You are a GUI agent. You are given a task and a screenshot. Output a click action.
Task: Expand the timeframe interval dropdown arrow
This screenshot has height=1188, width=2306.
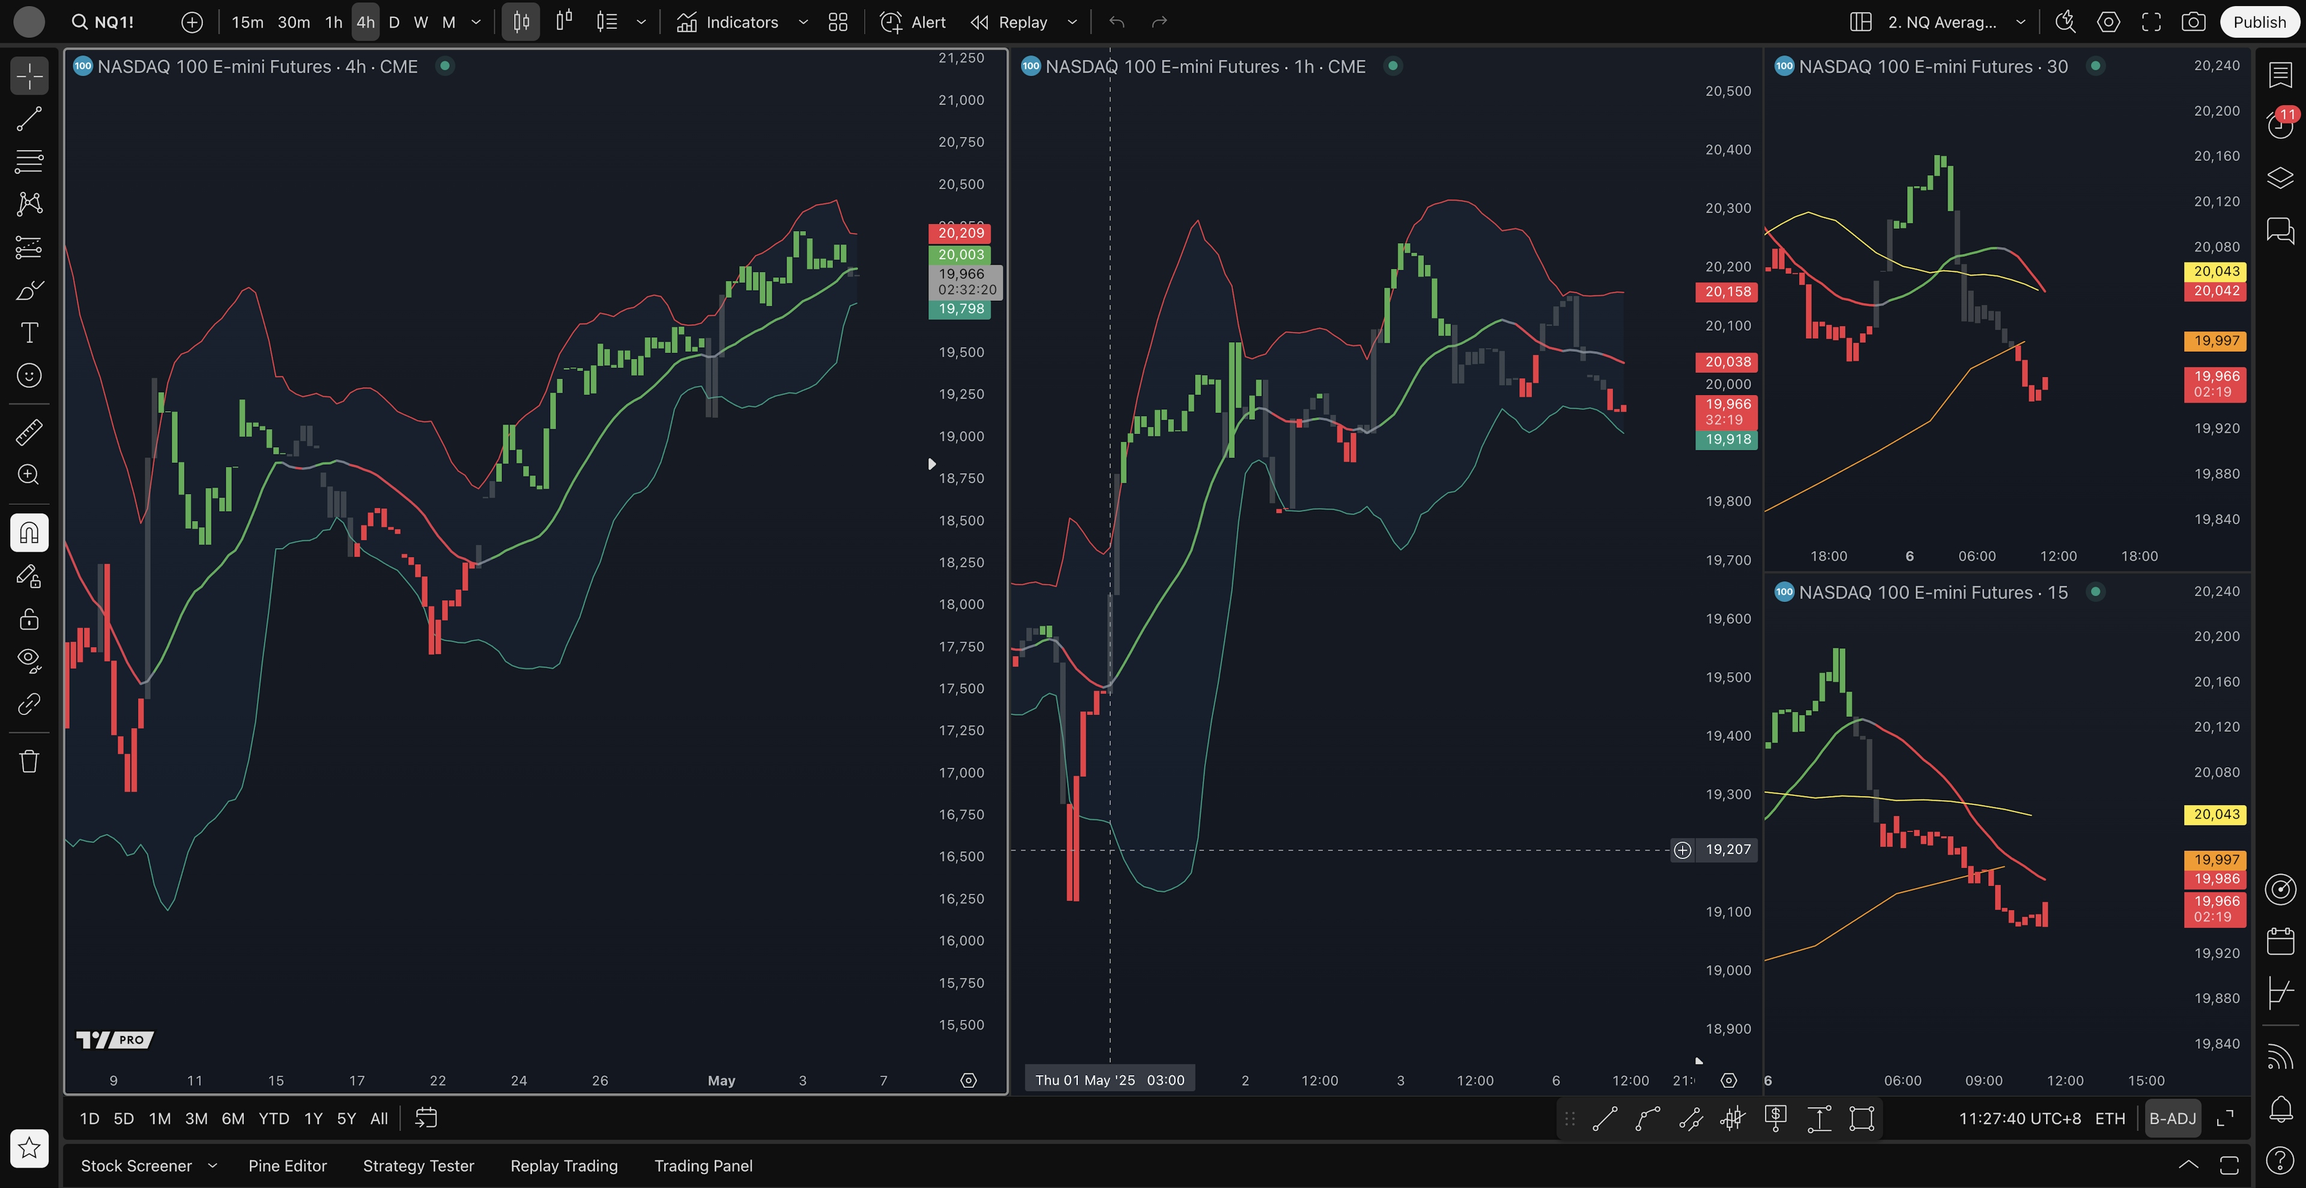476,22
